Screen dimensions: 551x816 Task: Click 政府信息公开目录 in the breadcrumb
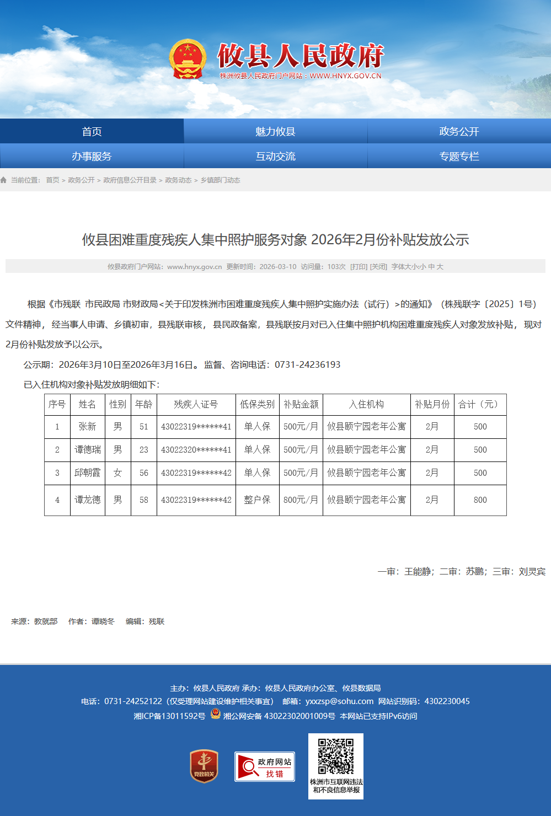130,180
